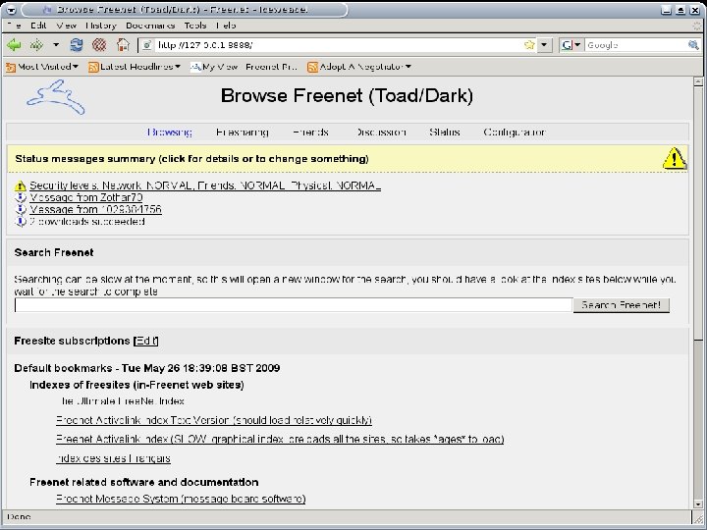Click the Freenet rabbit logo
The height and width of the screenshot is (530, 707).
[56, 97]
